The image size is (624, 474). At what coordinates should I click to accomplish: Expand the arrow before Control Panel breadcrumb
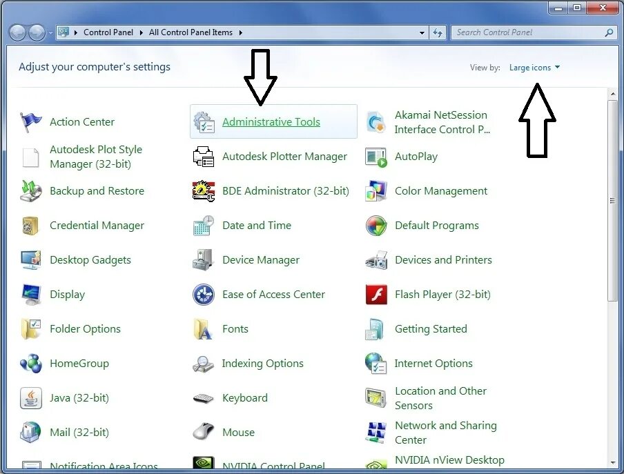(76, 32)
